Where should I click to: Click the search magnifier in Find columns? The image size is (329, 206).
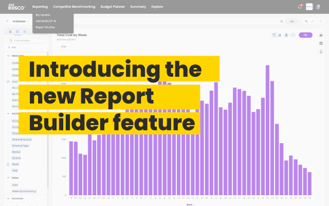[11, 41]
